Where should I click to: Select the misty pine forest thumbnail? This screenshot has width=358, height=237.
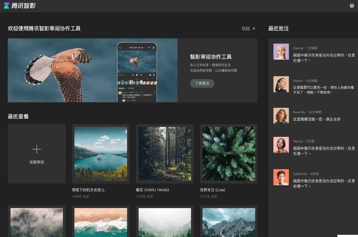click(x=165, y=222)
